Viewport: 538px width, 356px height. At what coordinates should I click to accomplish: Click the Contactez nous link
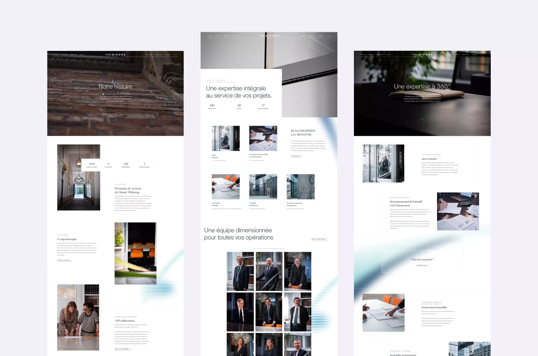[x=422, y=265]
